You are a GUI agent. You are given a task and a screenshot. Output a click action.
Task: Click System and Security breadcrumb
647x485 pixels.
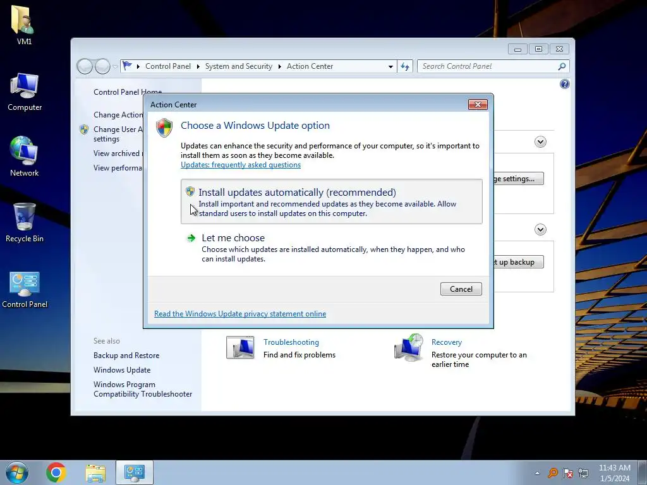point(238,66)
